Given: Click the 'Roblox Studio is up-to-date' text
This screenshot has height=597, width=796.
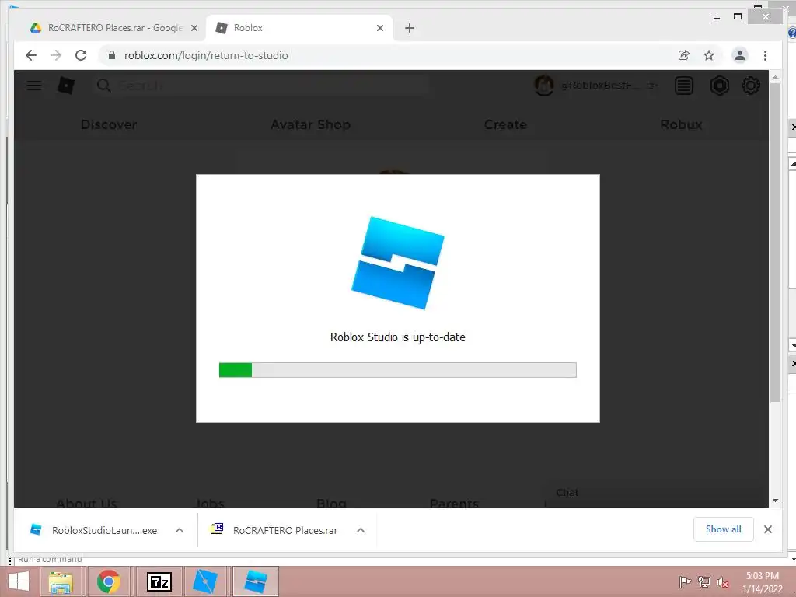Looking at the screenshot, I should (397, 337).
